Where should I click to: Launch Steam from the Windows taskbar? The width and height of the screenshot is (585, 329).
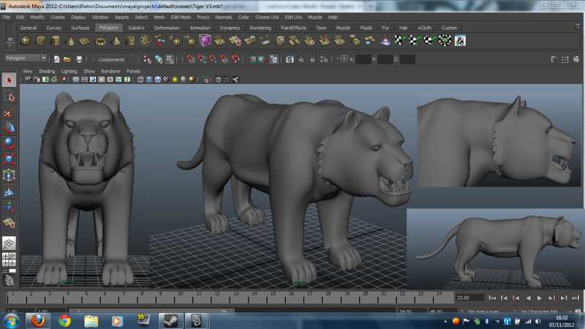tap(170, 320)
